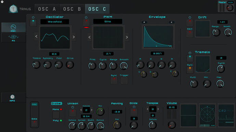Click the OSC button in bottom-left panel
This screenshot has height=132, width=236.
[x=35, y=104]
